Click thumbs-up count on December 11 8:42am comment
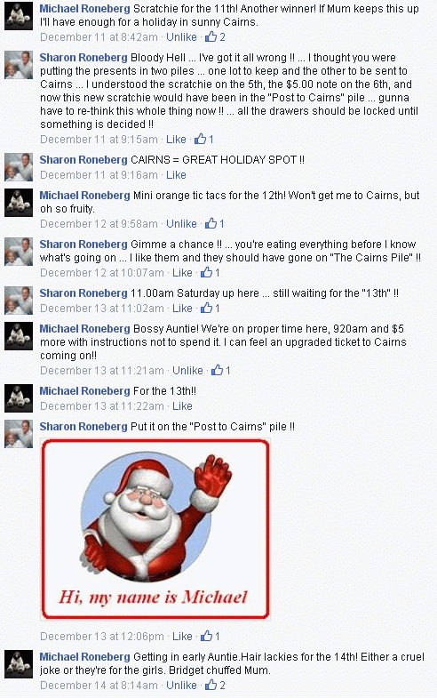 [222, 37]
